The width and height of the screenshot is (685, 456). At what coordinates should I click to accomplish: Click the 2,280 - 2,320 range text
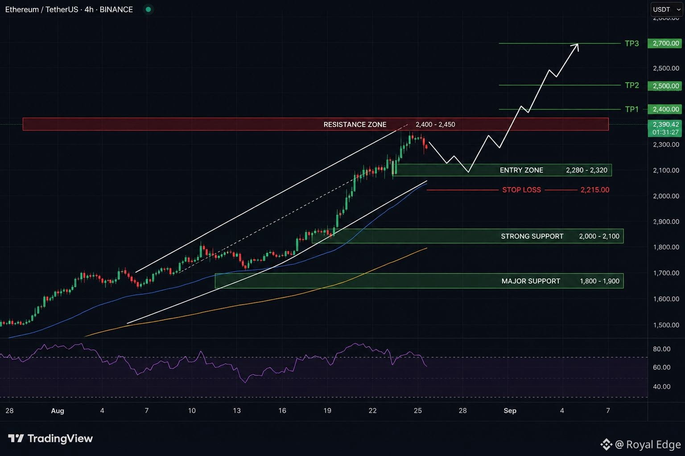click(586, 170)
